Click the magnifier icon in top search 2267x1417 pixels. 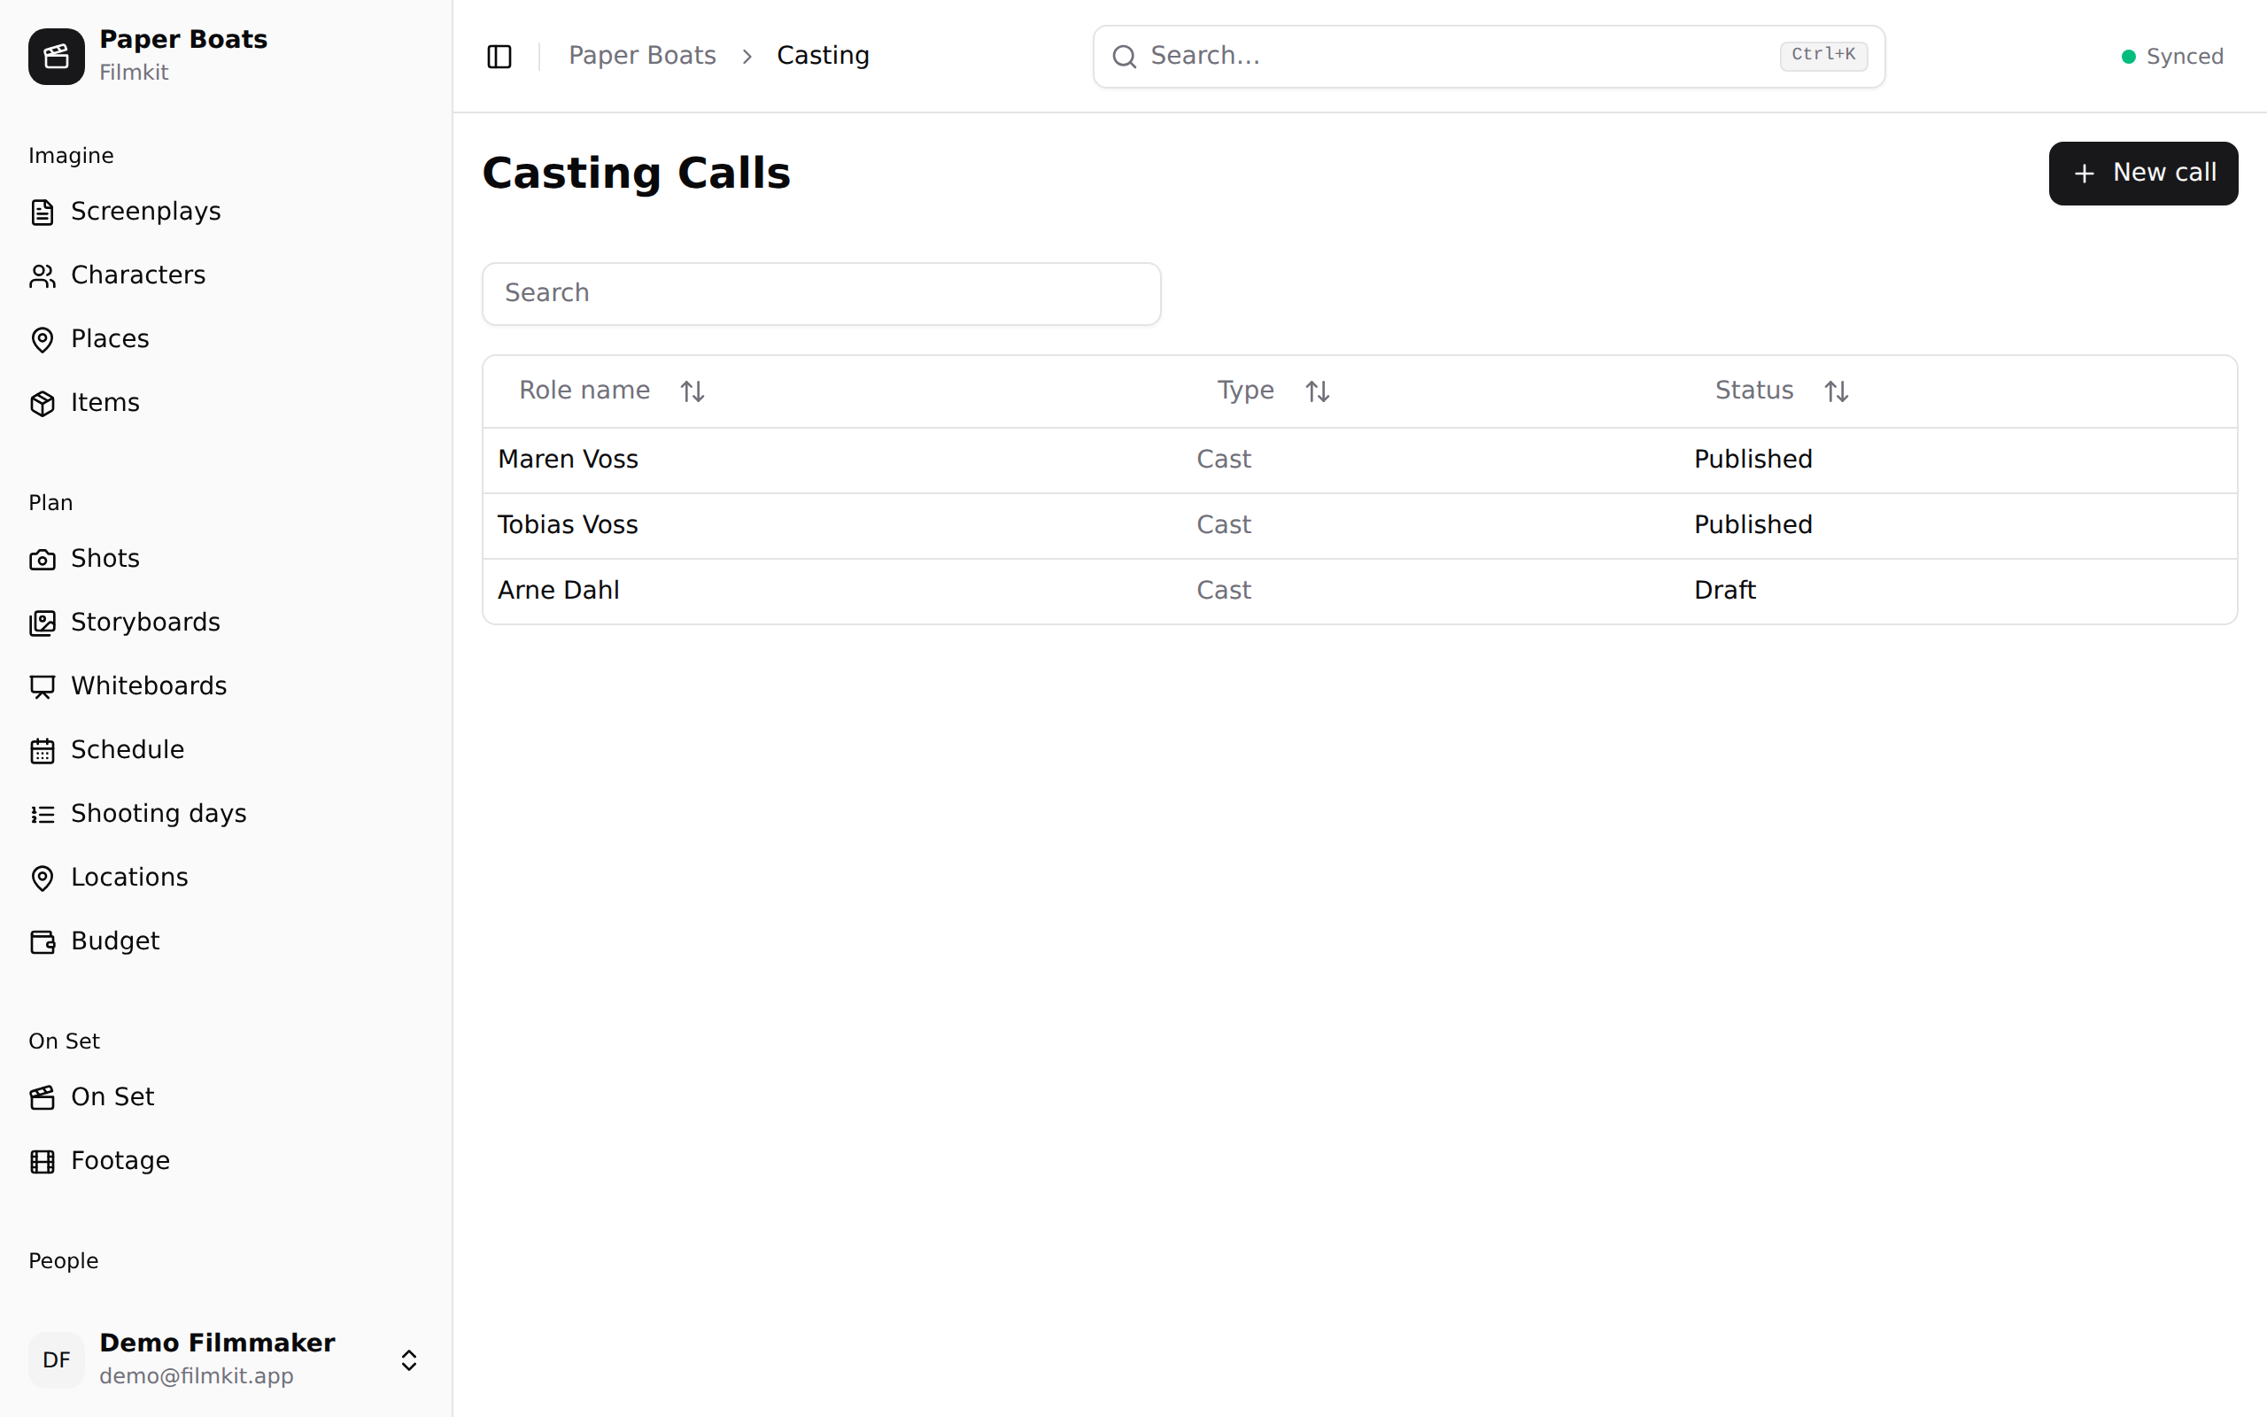coord(1124,56)
